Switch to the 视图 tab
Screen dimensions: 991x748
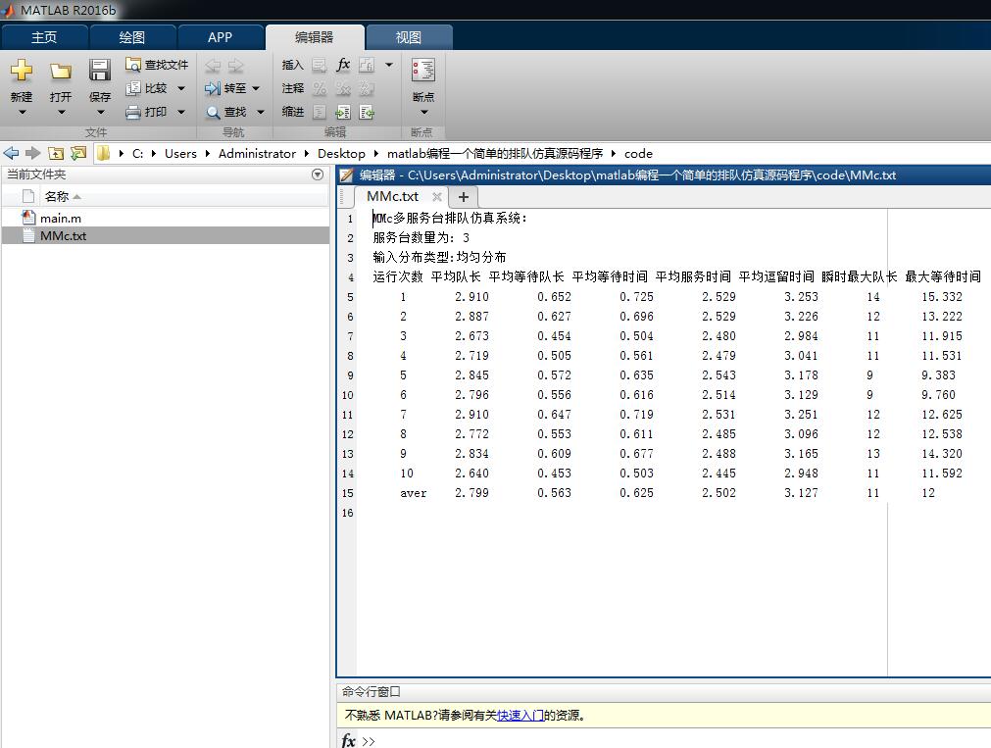409,37
